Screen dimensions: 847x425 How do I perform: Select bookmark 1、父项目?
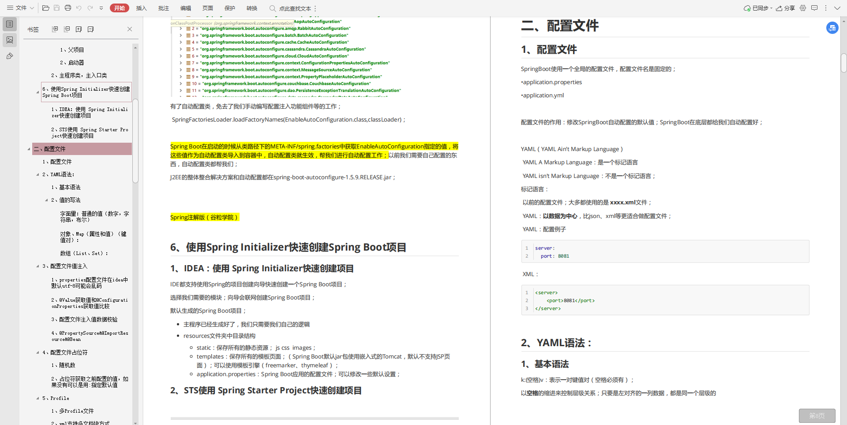click(x=72, y=50)
